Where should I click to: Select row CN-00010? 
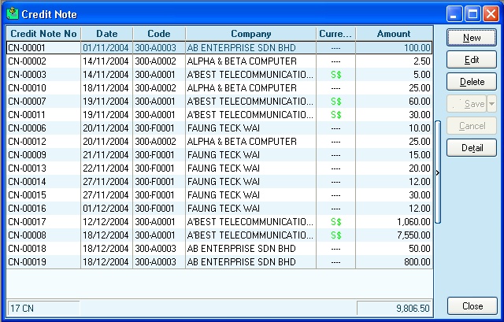[219, 88]
